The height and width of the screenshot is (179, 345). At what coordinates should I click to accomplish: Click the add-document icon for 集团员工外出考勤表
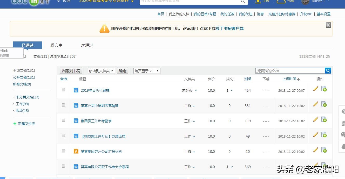point(323,119)
